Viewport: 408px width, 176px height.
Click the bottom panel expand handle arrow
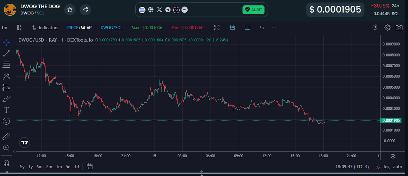[x=202, y=173]
